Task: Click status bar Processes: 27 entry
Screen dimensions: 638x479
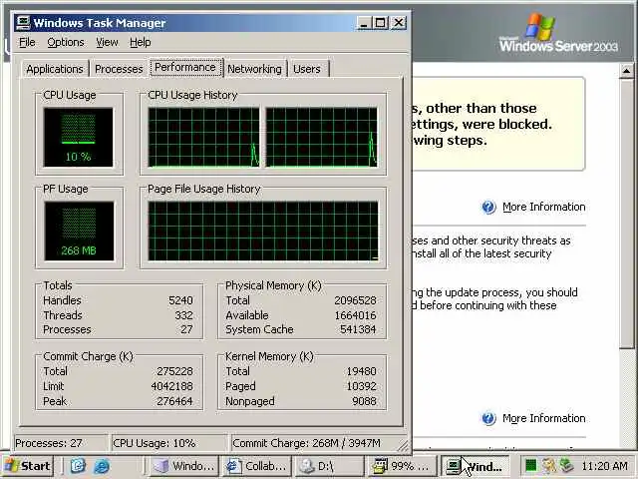Action: tap(61, 443)
